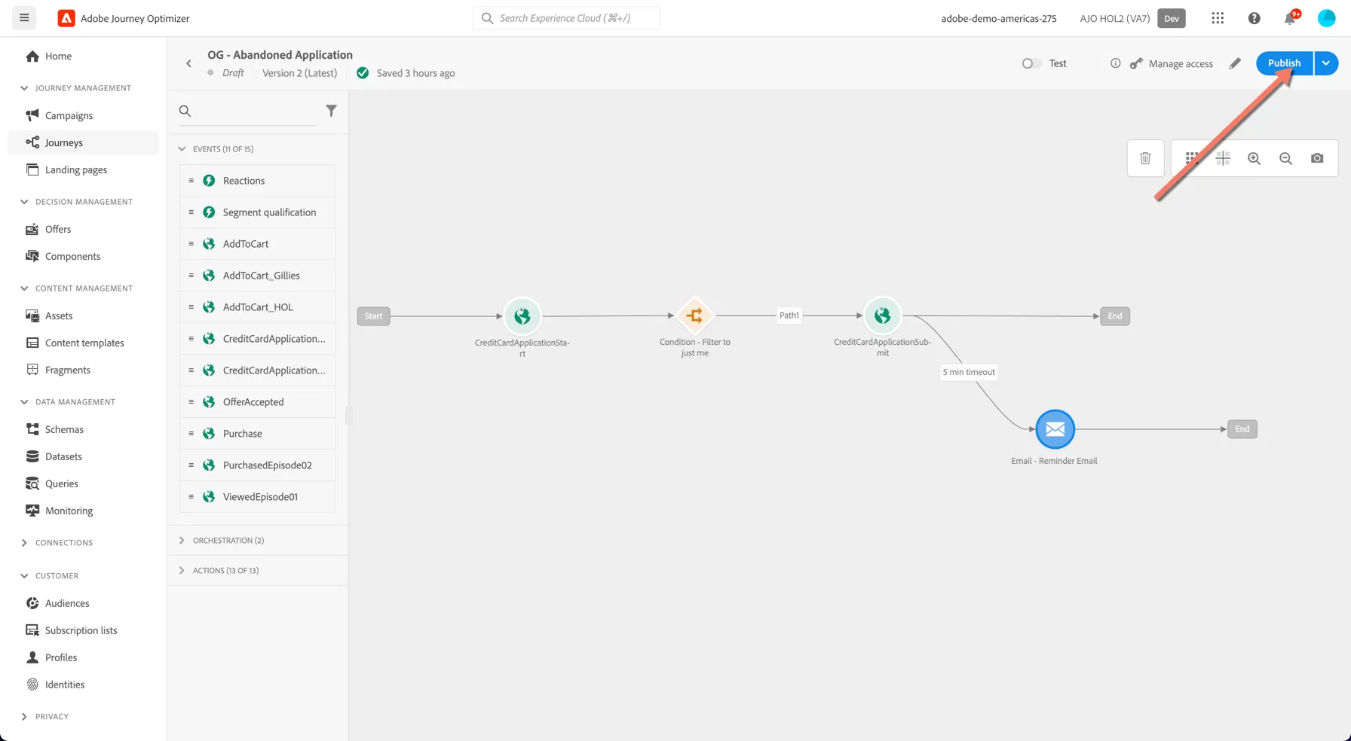The height and width of the screenshot is (741, 1351).
Task: Go to Home in the sidebar
Action: tap(83, 56)
